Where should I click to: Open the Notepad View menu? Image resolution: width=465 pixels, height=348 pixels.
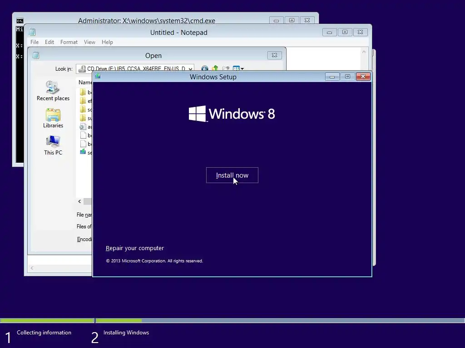89,42
